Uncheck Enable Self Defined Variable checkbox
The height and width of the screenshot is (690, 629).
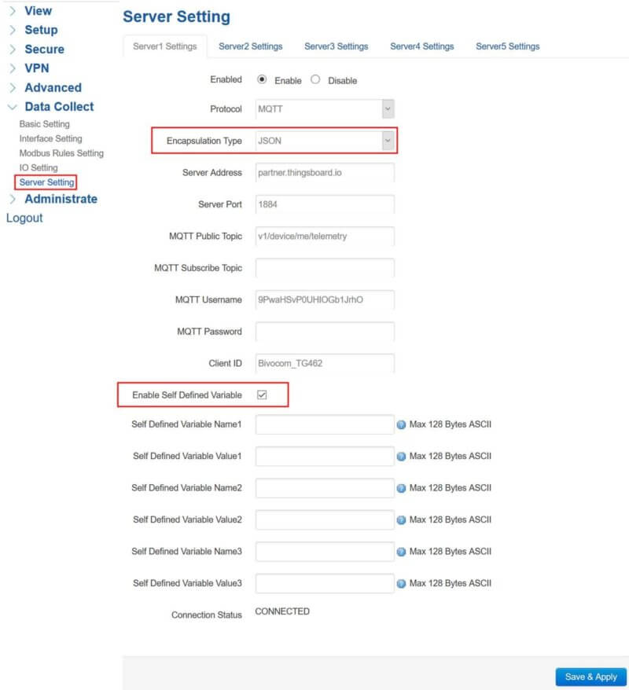point(263,395)
